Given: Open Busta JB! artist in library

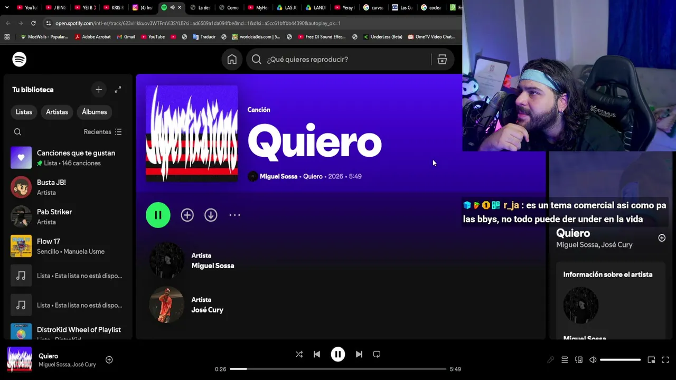Looking at the screenshot, I should (67, 187).
